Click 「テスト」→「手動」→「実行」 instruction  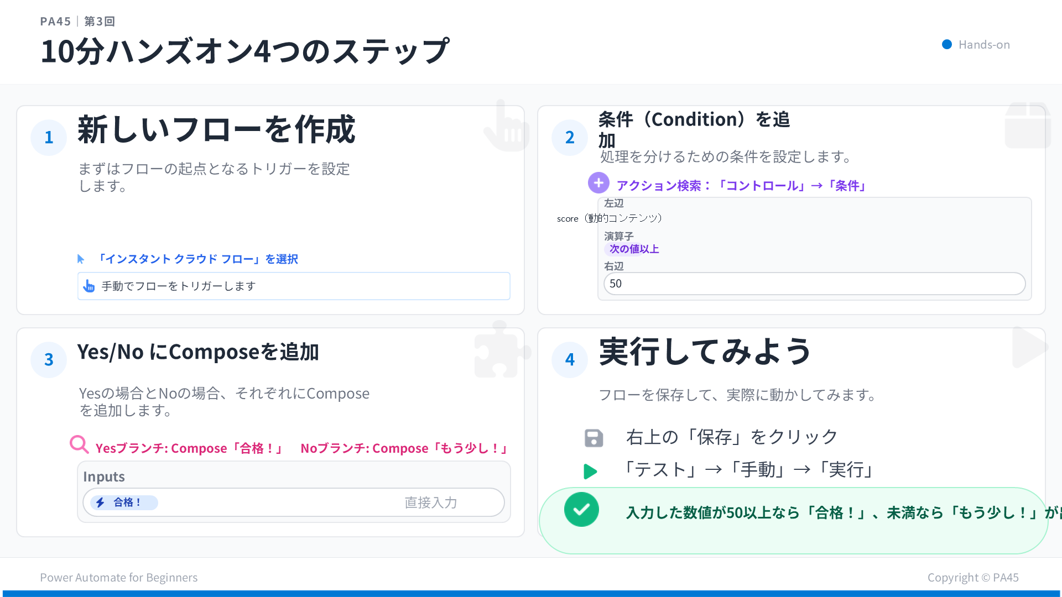[x=749, y=470]
